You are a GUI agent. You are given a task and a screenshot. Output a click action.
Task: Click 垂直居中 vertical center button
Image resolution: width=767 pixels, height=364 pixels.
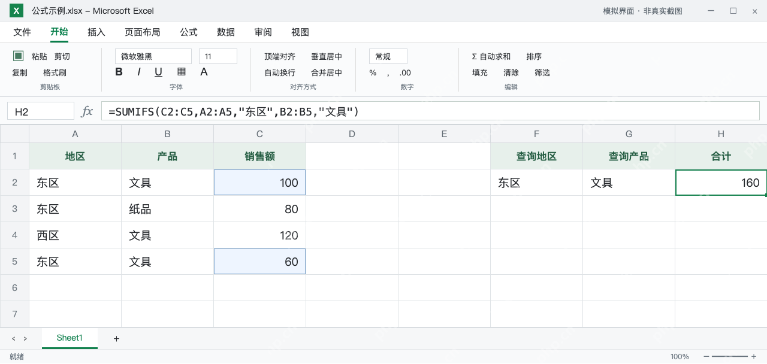[327, 56]
